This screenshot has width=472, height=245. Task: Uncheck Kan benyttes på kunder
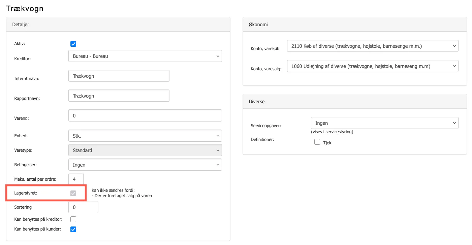click(x=73, y=230)
